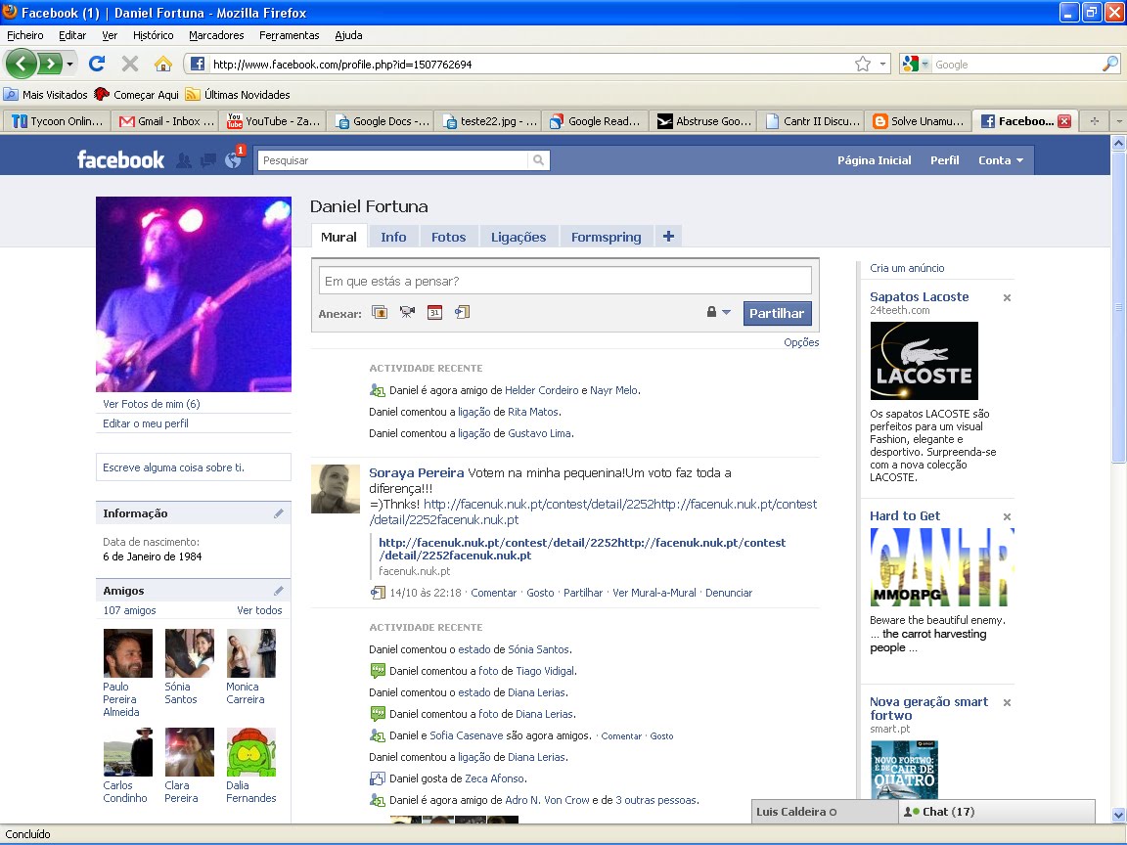Click the Em que estás a pensar field

[x=564, y=281]
